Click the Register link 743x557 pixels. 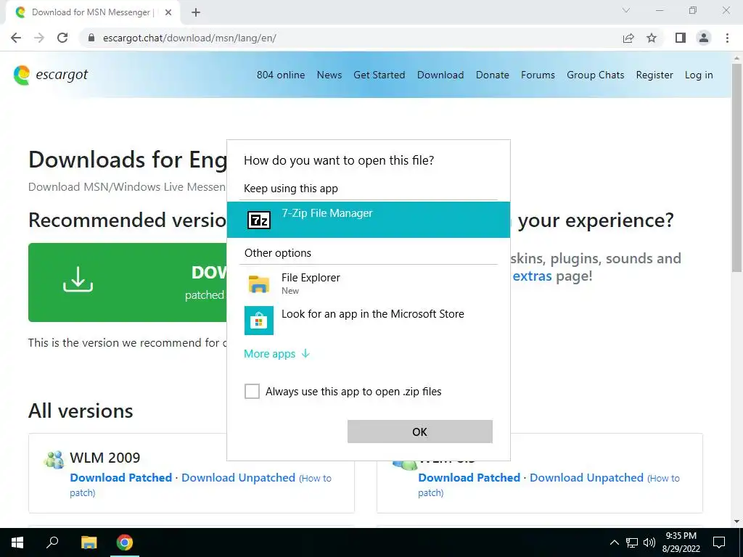[x=654, y=75]
